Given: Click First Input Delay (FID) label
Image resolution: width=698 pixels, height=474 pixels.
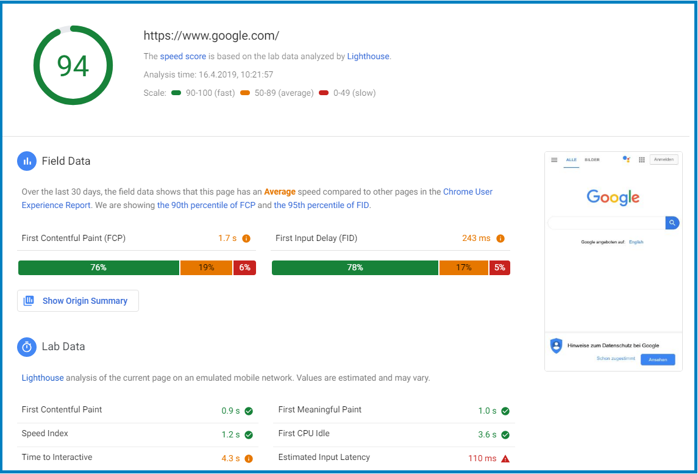Looking at the screenshot, I should point(316,239).
